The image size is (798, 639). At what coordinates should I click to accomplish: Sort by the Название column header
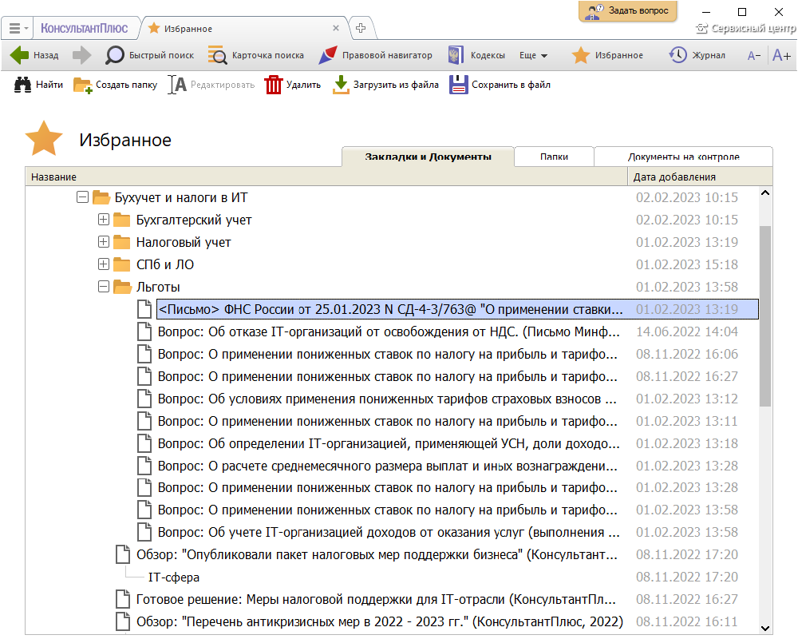pyautogui.click(x=326, y=177)
